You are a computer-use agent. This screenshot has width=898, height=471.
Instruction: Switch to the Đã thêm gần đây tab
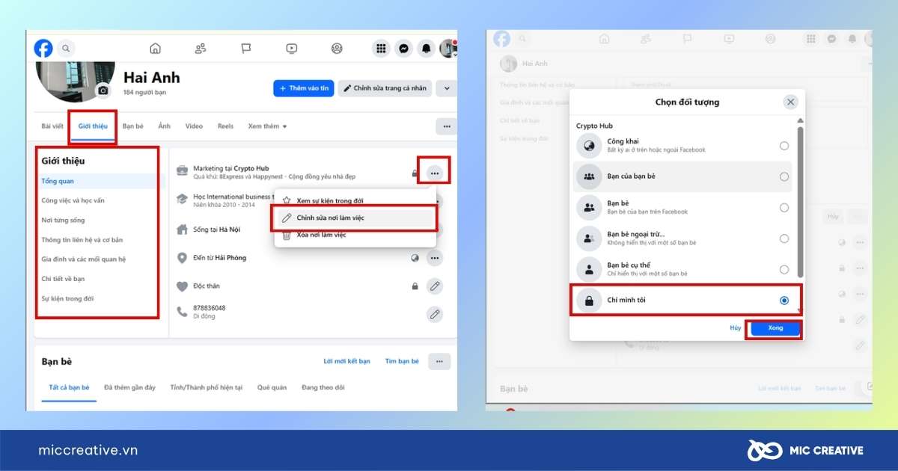coord(130,387)
